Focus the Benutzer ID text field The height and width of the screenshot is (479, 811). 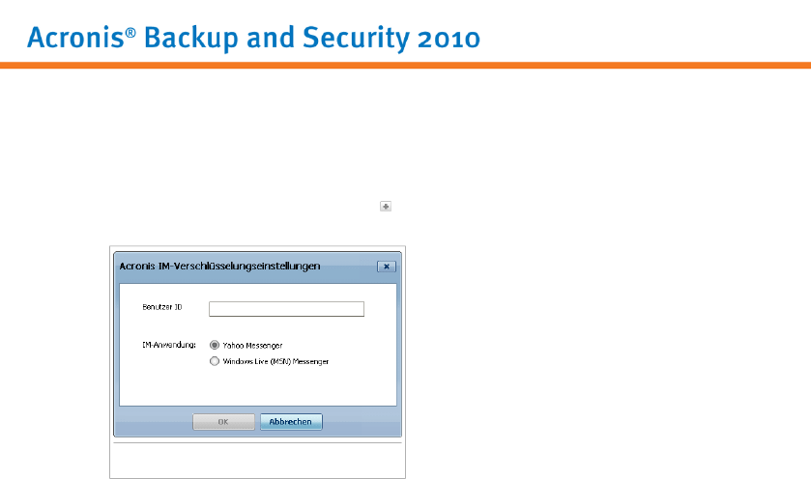coord(286,309)
